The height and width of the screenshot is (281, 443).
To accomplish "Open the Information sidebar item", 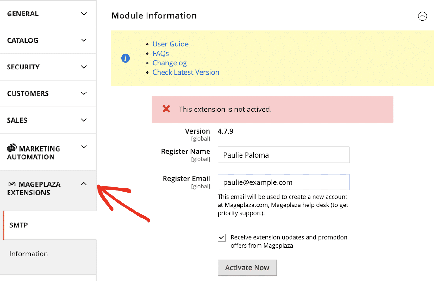I will 28,254.
